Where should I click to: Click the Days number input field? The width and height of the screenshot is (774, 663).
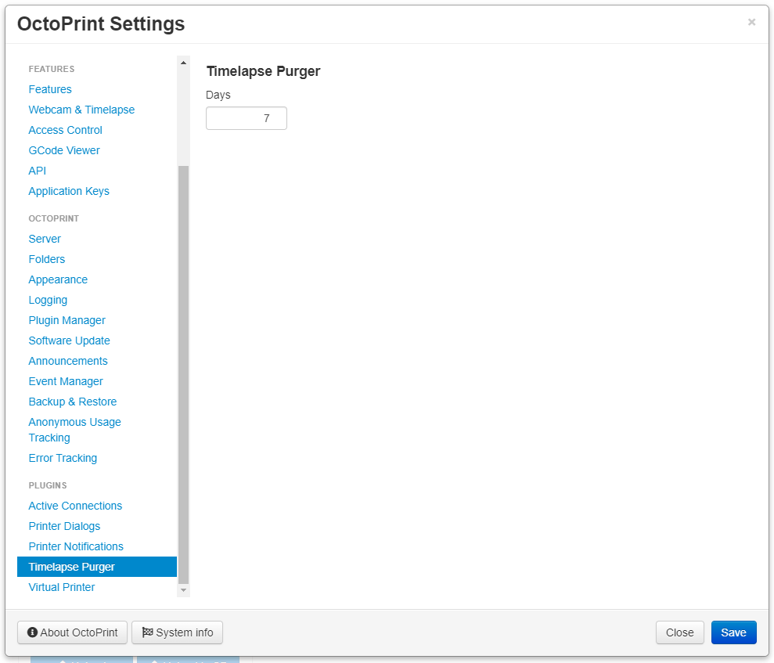pyautogui.click(x=247, y=118)
